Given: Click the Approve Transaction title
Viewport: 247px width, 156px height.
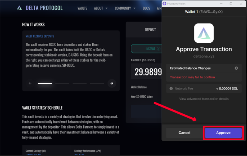Looking at the screenshot, I should (x=204, y=49).
